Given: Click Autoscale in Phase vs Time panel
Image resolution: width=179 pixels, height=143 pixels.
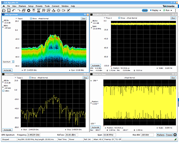Looking at the screenshot, I should (x=95, y=127).
